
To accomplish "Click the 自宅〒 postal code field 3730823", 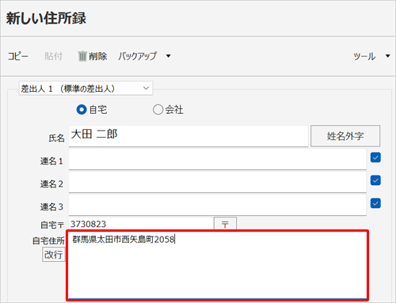I will click(x=141, y=224).
